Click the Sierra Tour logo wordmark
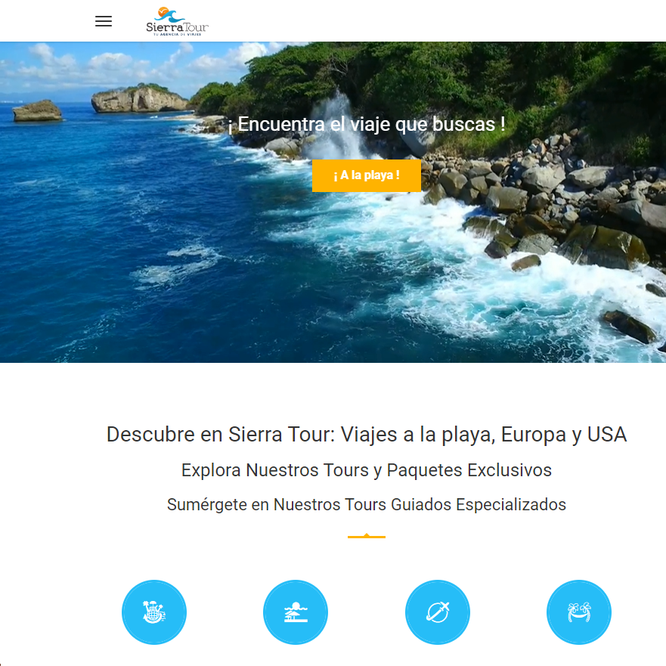 point(177,27)
